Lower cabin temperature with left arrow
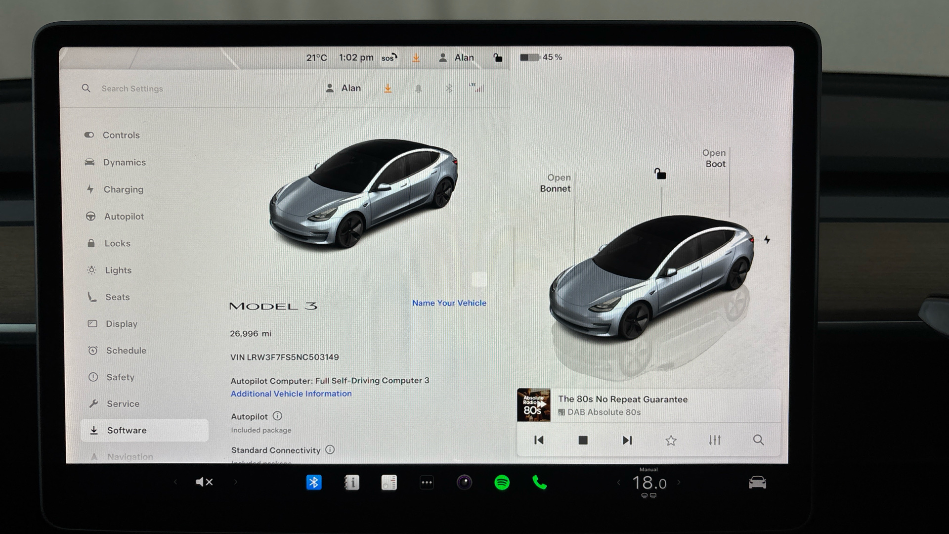 [619, 483]
